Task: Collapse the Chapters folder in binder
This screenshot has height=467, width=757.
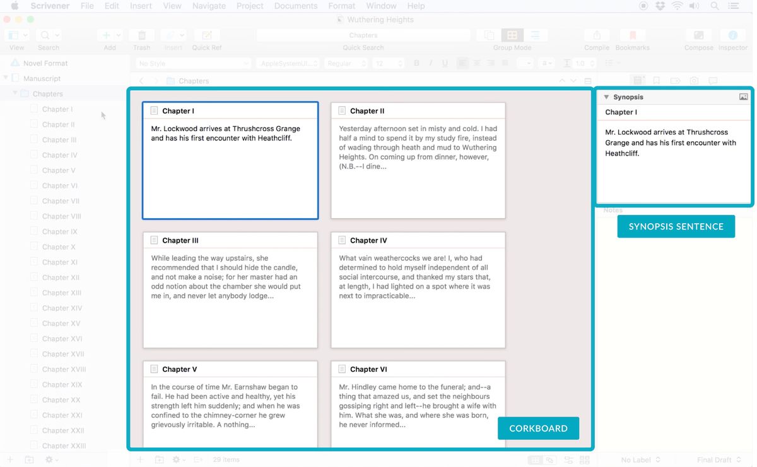Action: click(15, 93)
